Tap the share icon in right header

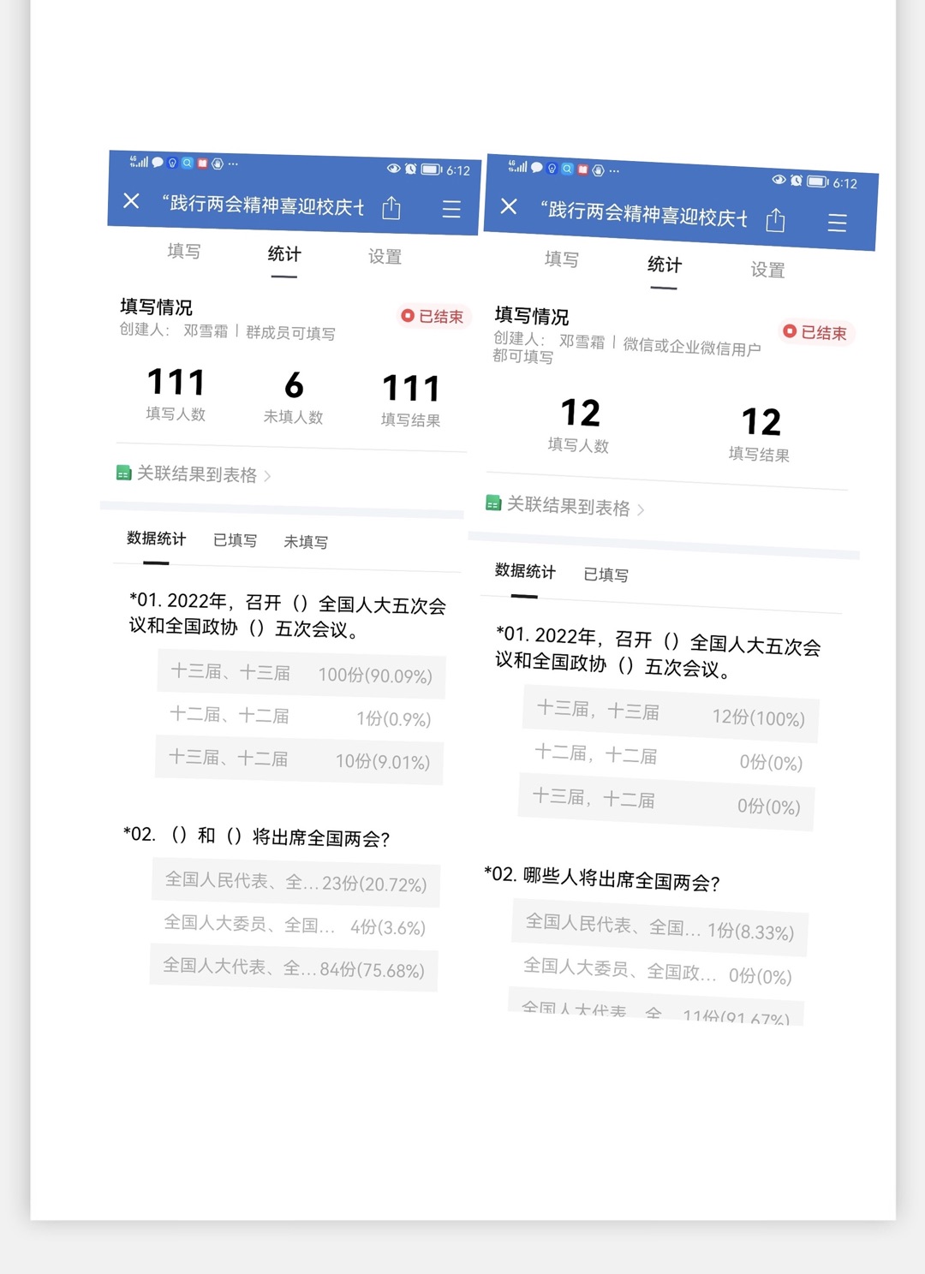tap(775, 220)
